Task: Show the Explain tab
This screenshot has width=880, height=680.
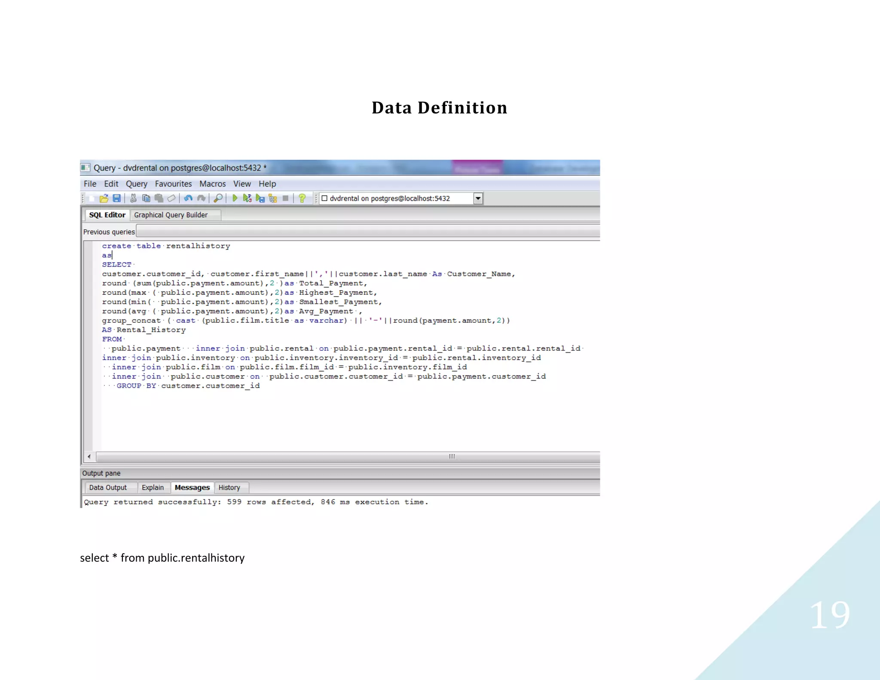Action: 153,488
